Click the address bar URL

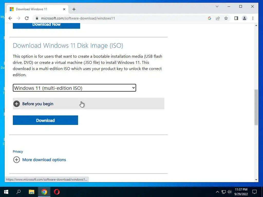(x=78, y=18)
